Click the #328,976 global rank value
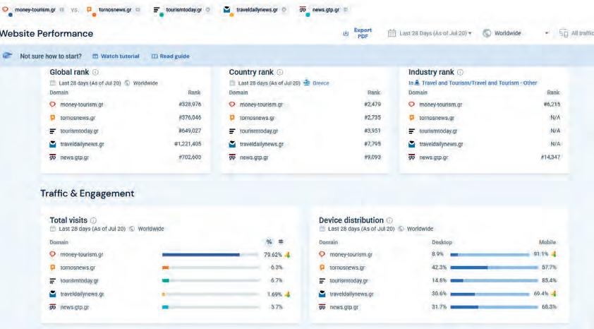Screen dimensions: 594x329 click(190, 104)
